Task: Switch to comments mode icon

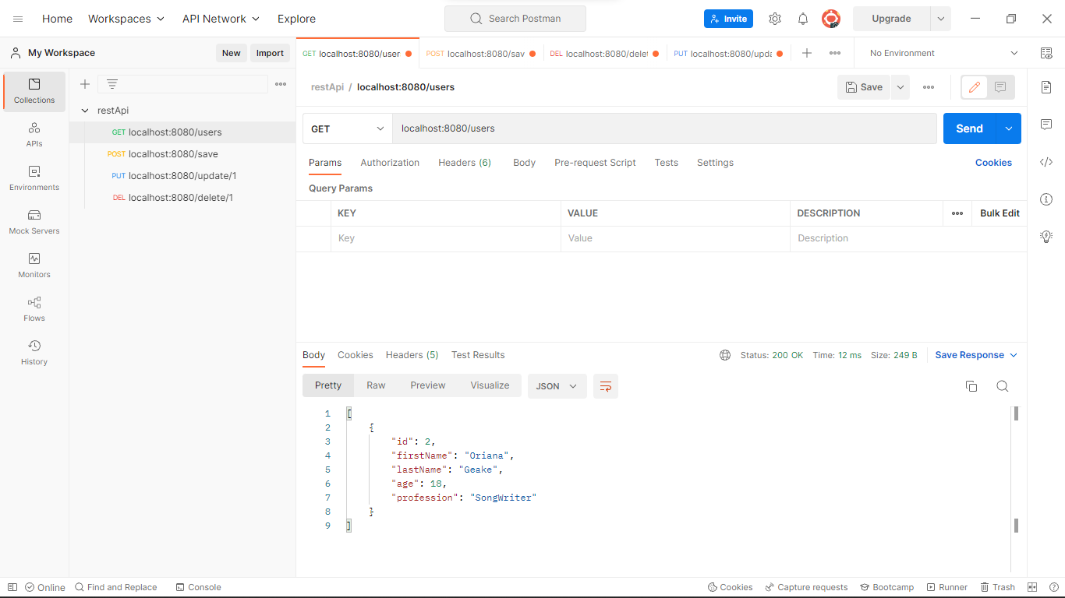Action: point(1000,87)
